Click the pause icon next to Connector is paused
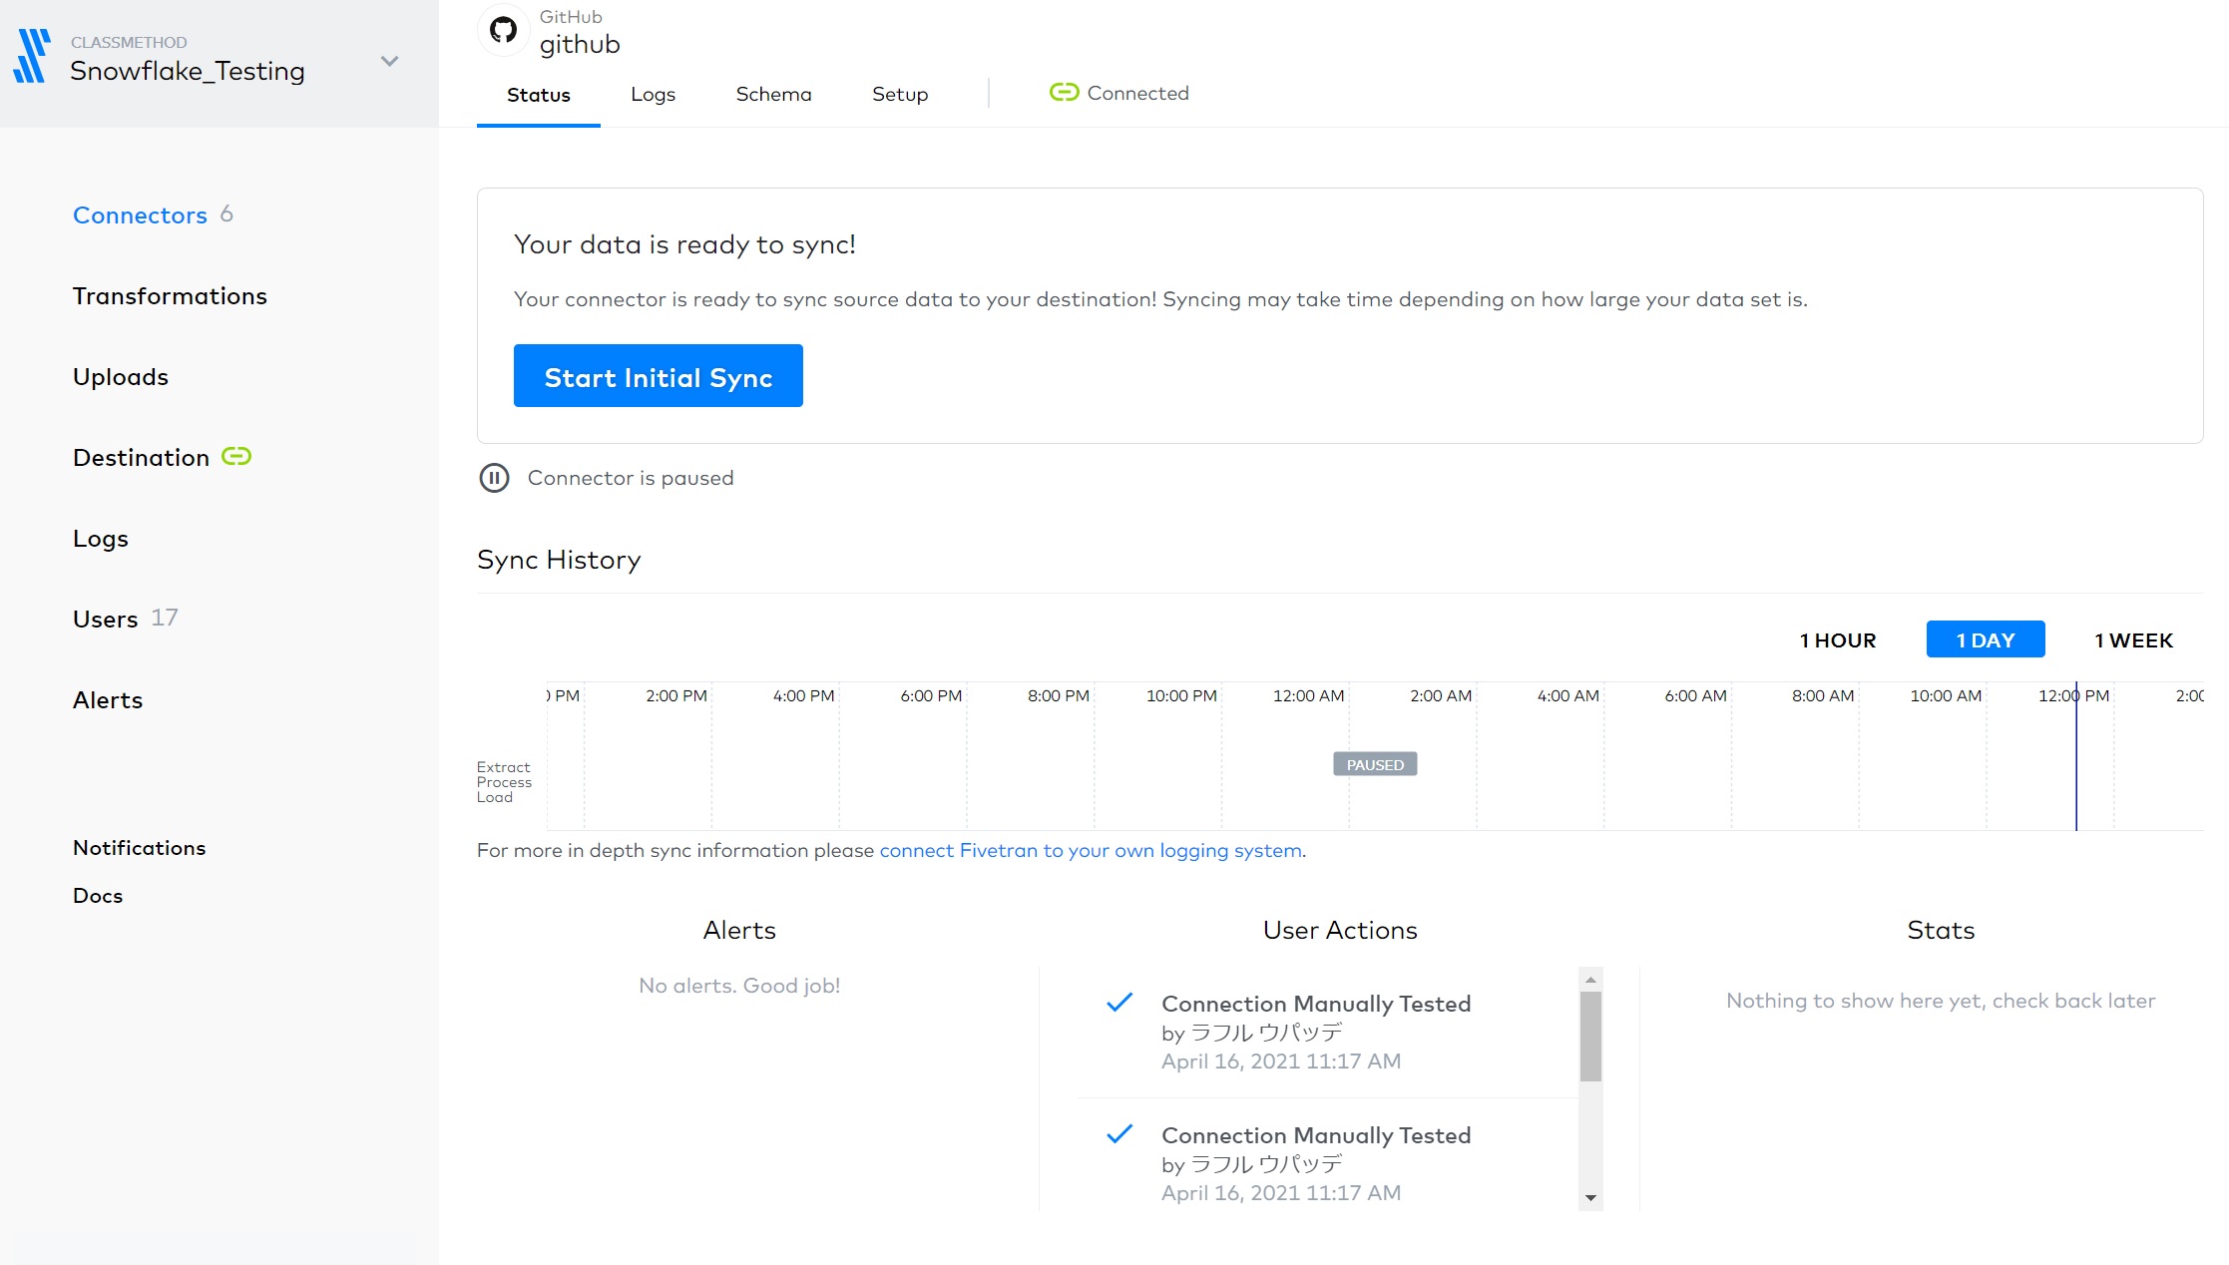Screen dimensions: 2229x1265 [x=494, y=478]
